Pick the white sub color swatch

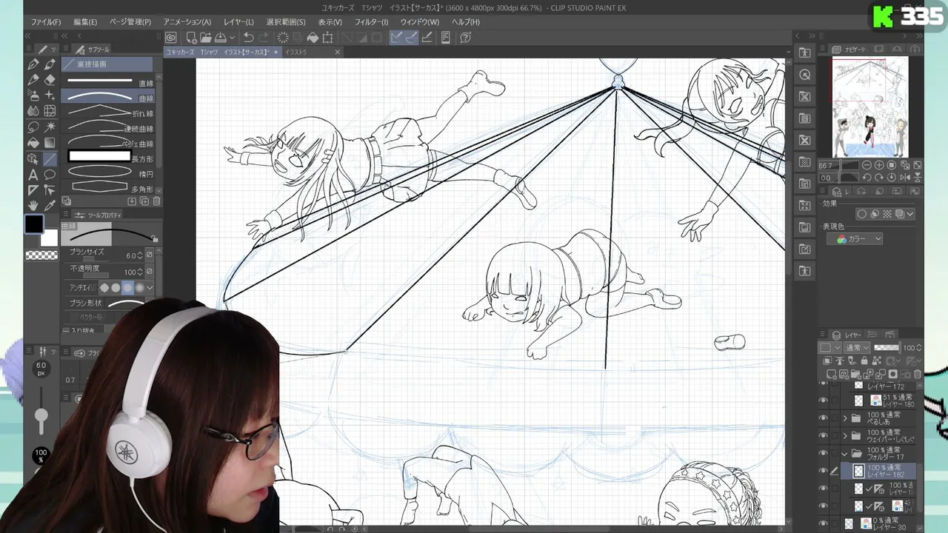(x=50, y=238)
